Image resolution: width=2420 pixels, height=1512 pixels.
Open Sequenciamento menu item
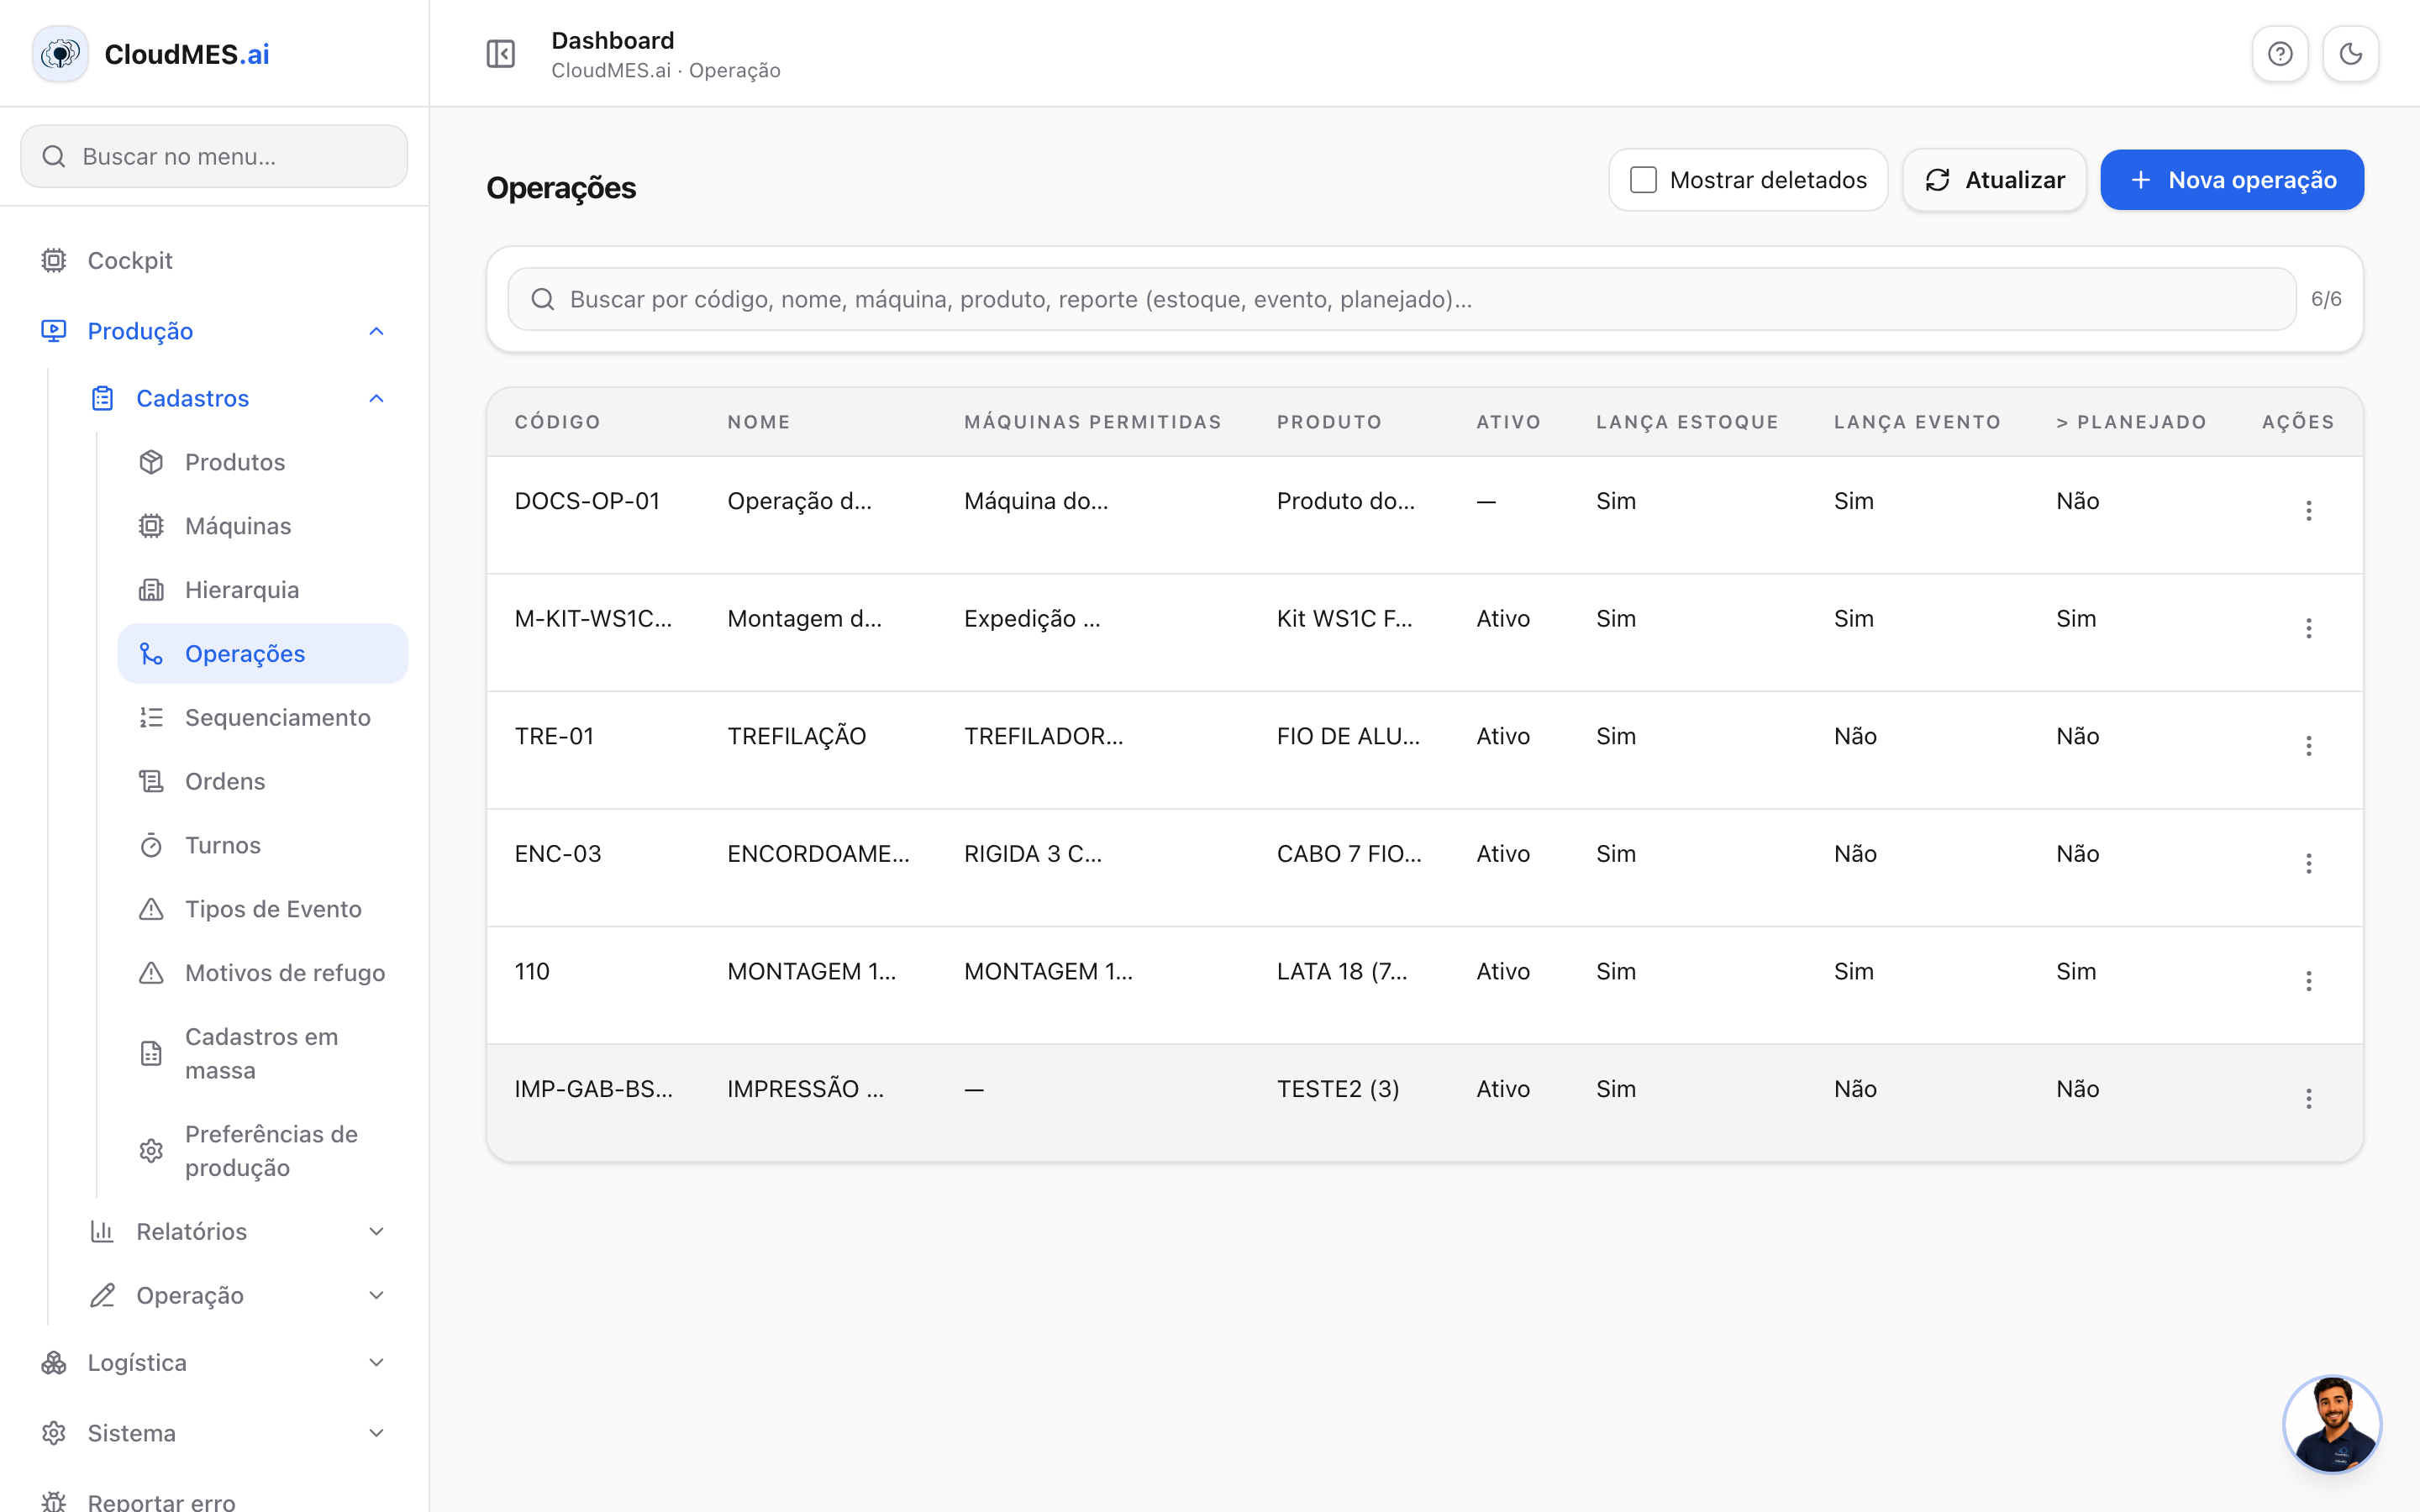coord(263,718)
